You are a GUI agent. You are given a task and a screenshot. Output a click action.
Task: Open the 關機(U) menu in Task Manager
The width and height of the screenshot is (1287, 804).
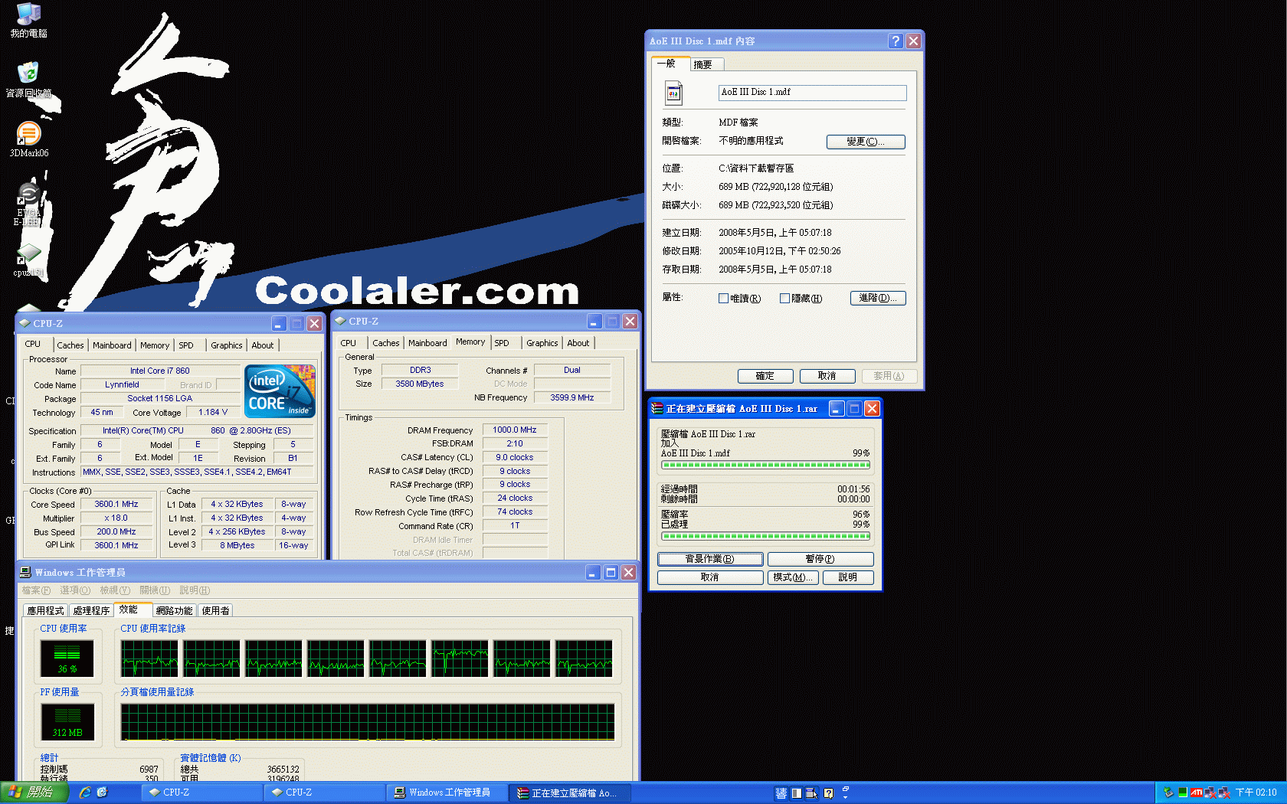(x=155, y=590)
